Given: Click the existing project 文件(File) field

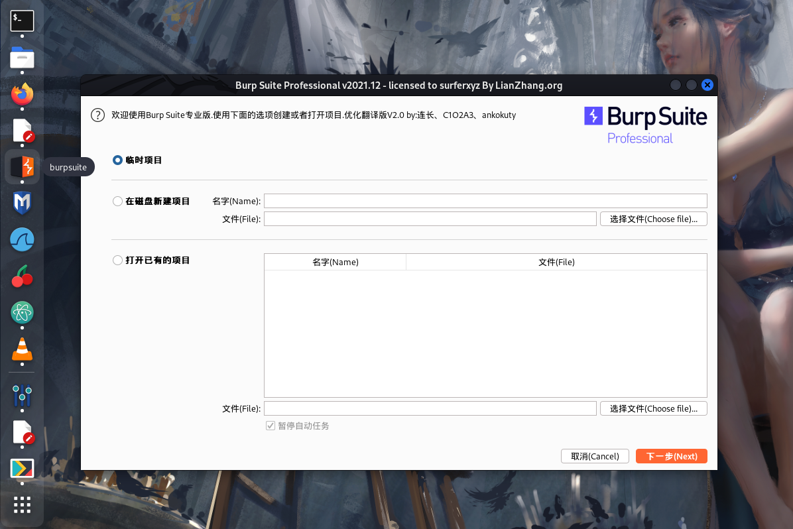Looking at the screenshot, I should 430,408.
